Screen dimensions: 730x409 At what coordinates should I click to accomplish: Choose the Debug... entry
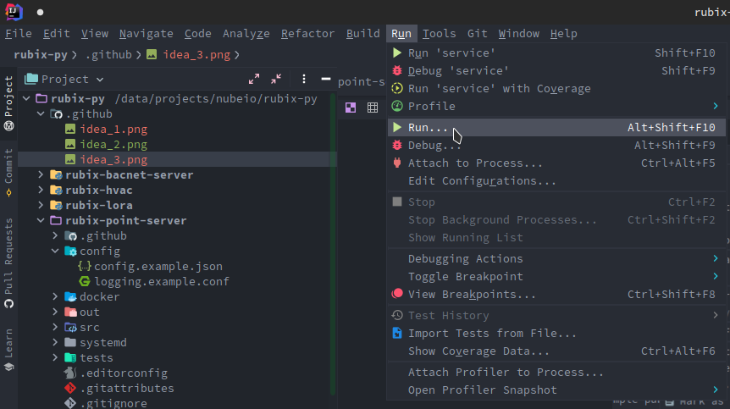556,145
